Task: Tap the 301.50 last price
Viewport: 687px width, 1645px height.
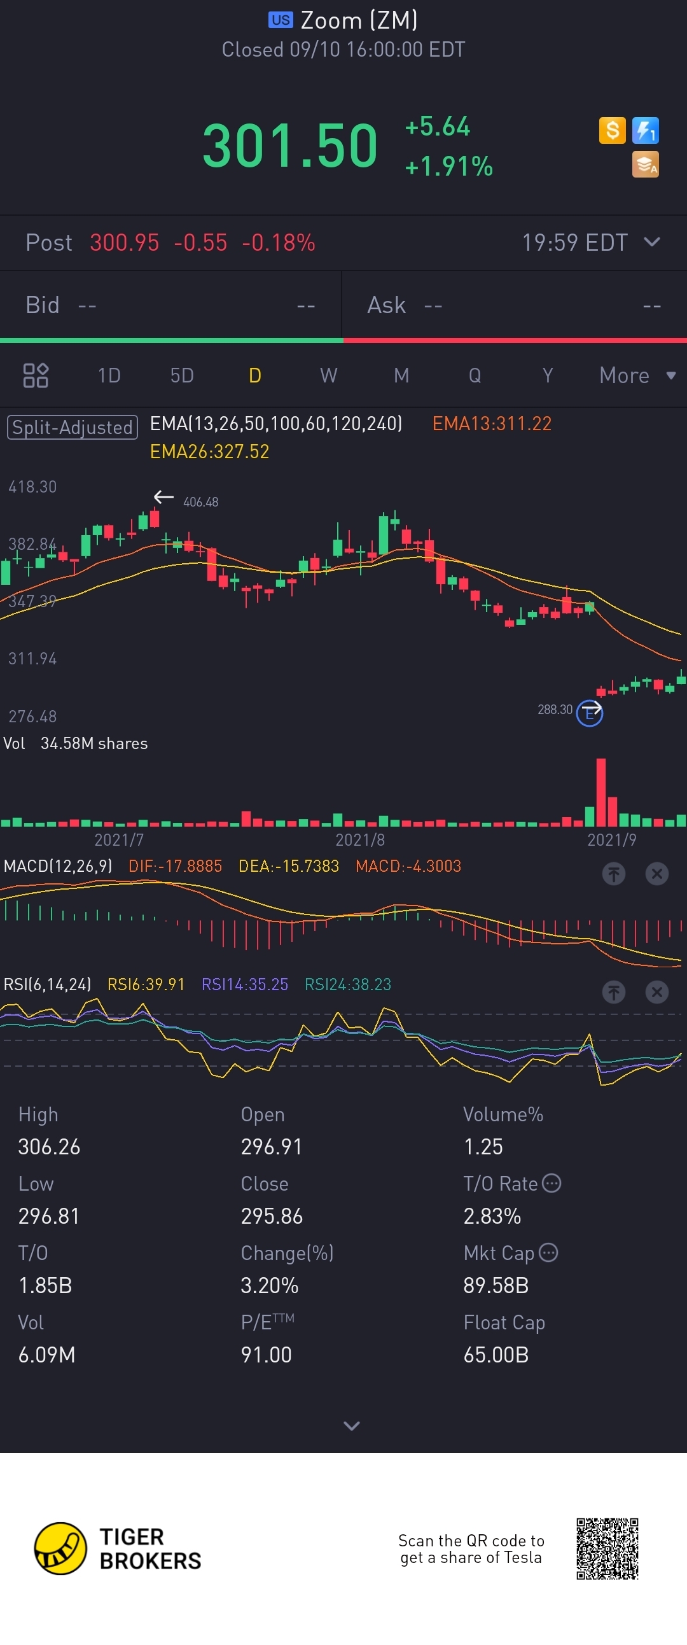Action: [290, 146]
